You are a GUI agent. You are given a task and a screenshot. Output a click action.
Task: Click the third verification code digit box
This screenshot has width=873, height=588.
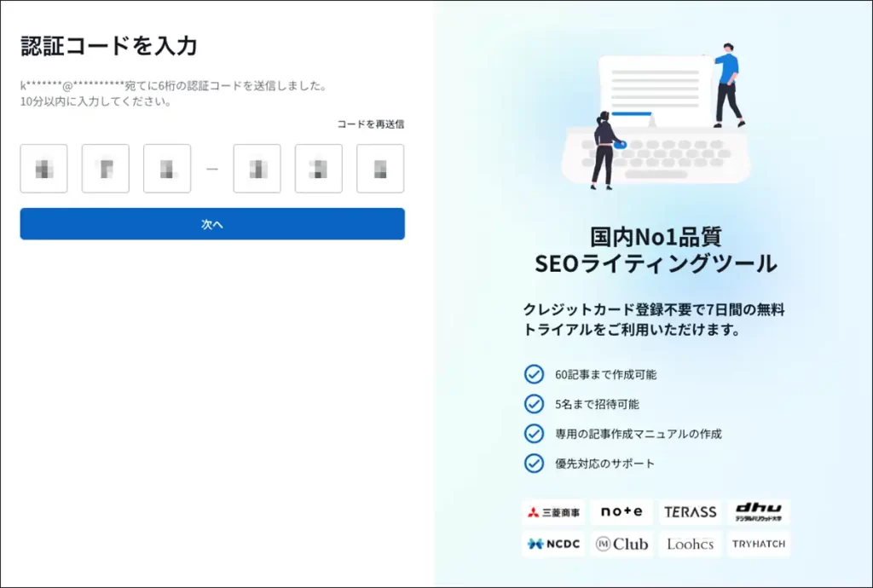[167, 169]
